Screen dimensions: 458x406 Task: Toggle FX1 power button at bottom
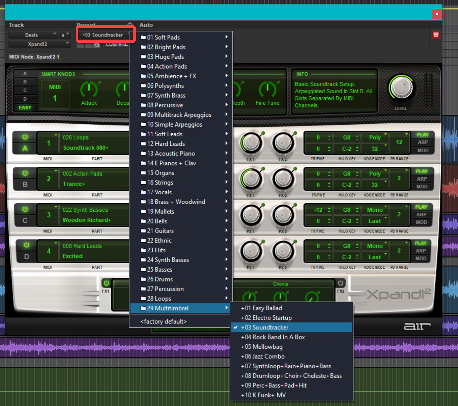coord(107,283)
